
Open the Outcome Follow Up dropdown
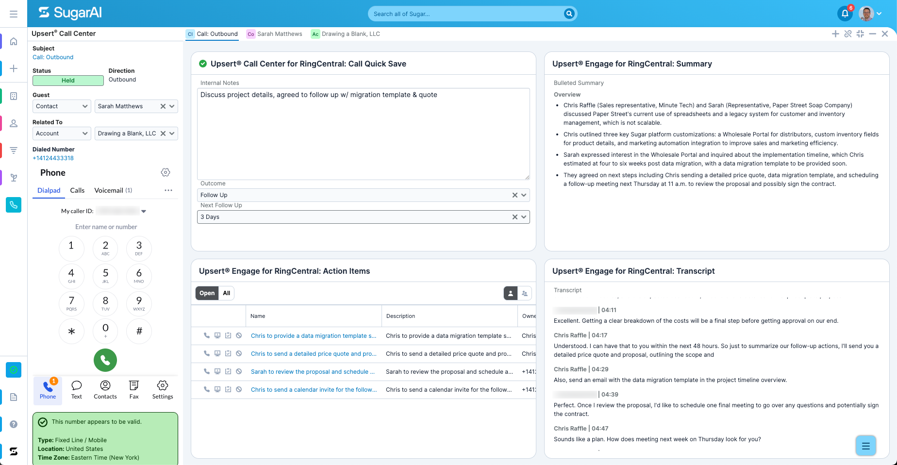(x=364, y=195)
